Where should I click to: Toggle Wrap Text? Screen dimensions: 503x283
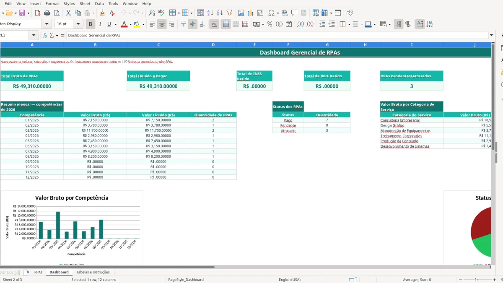point(214,24)
